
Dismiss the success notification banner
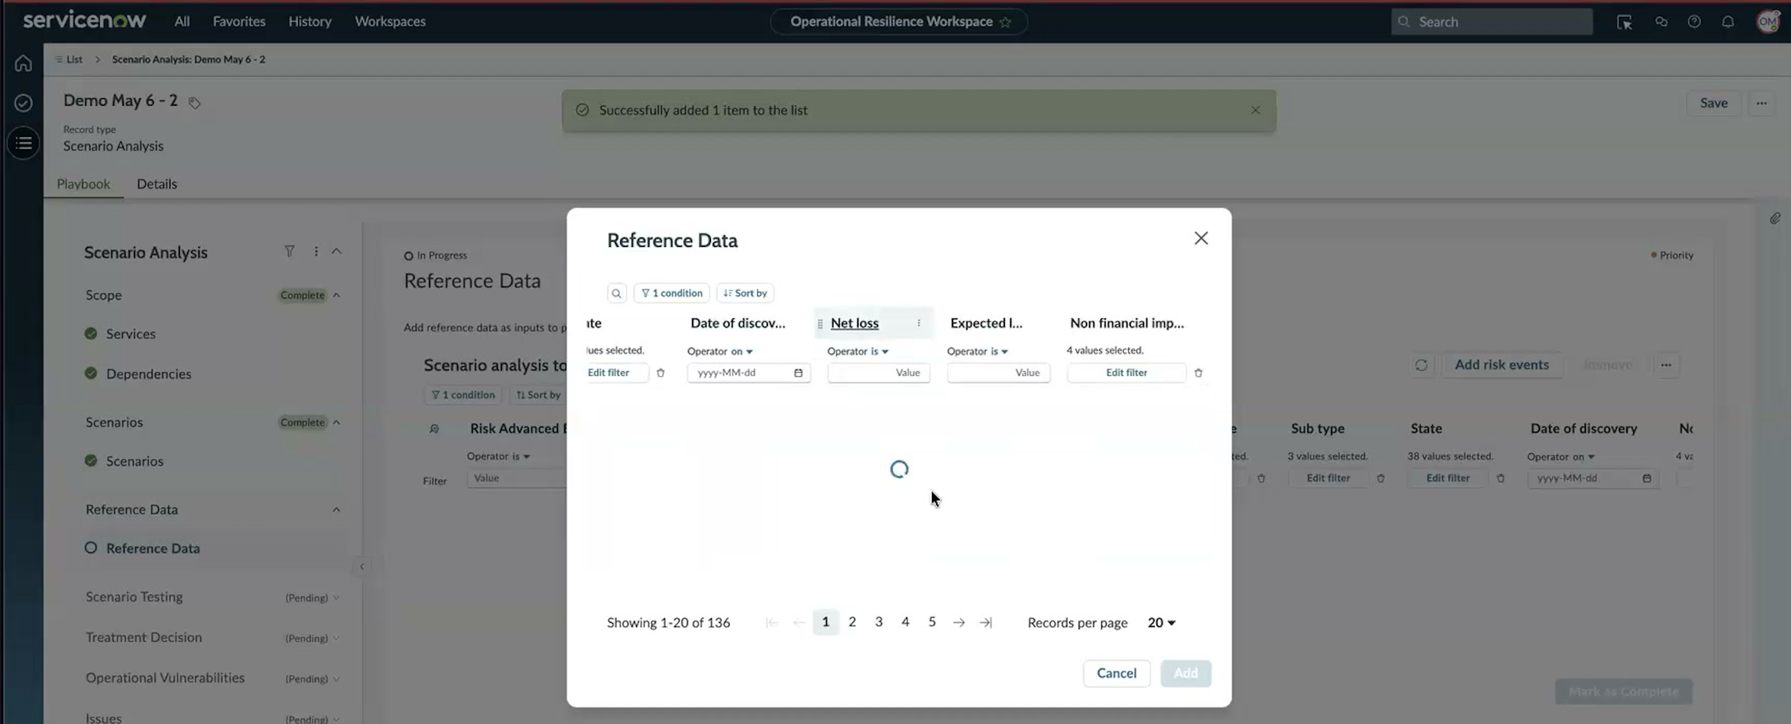pos(1255,110)
